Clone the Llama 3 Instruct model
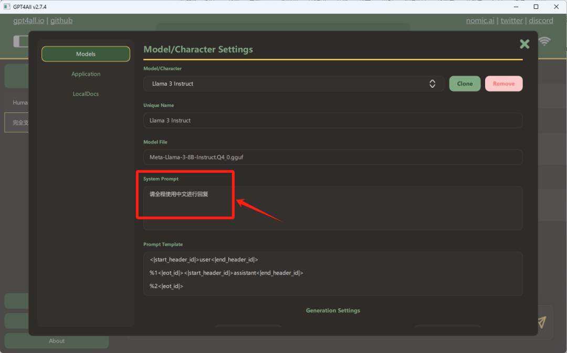Image resolution: width=567 pixels, height=353 pixels. point(465,84)
